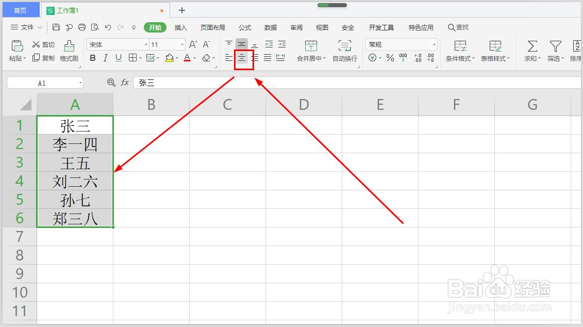Image resolution: width=583 pixels, height=327 pixels.
Task: Click the formula bar containing 张三
Action: click(357, 83)
